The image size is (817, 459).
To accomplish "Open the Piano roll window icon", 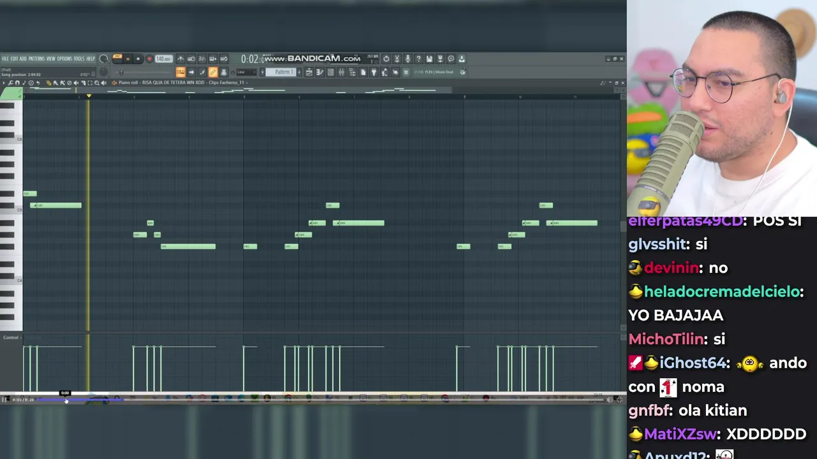I will pyautogui.click(x=320, y=72).
